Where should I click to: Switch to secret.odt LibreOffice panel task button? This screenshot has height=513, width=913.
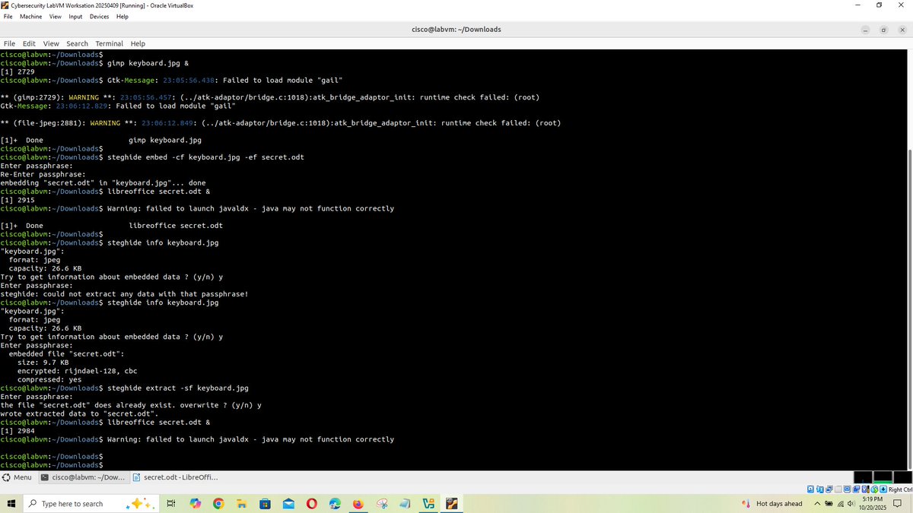click(175, 477)
